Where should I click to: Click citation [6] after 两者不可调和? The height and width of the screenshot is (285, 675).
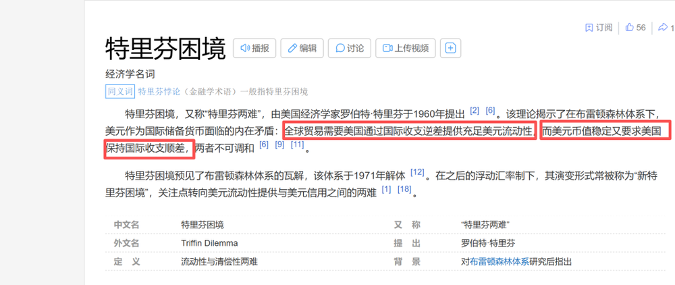point(264,145)
